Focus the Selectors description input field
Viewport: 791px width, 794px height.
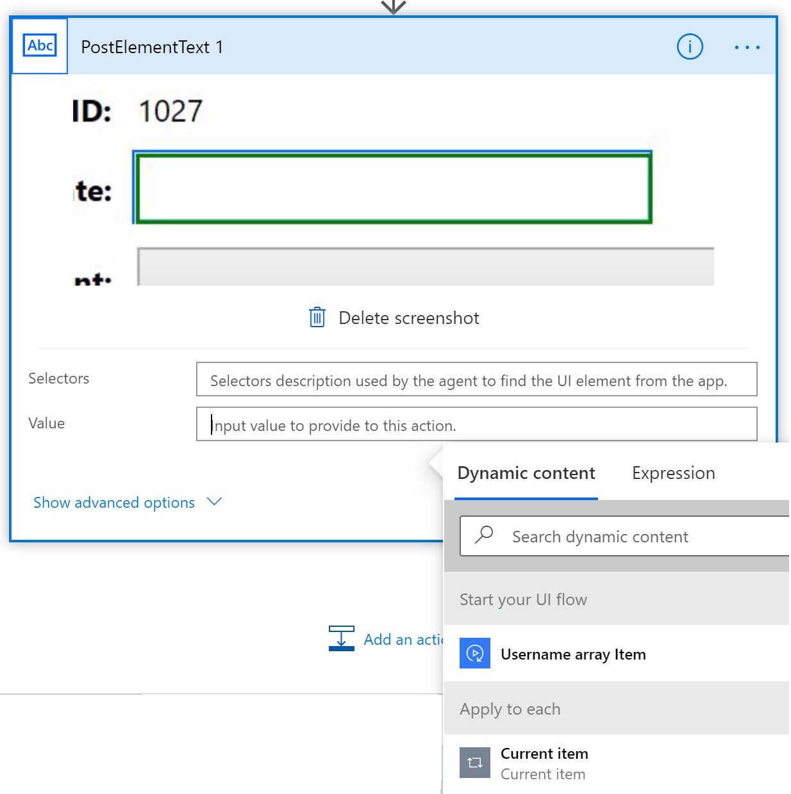(476, 380)
